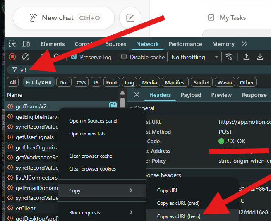Click the 200 OK status value

232,141
